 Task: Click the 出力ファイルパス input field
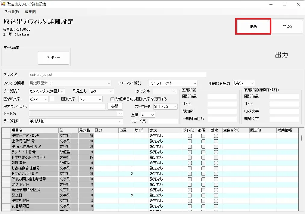click(67, 106)
